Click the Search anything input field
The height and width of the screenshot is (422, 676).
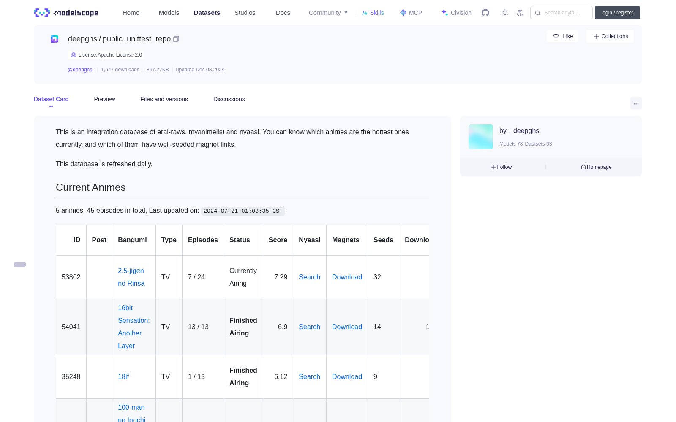(x=562, y=13)
